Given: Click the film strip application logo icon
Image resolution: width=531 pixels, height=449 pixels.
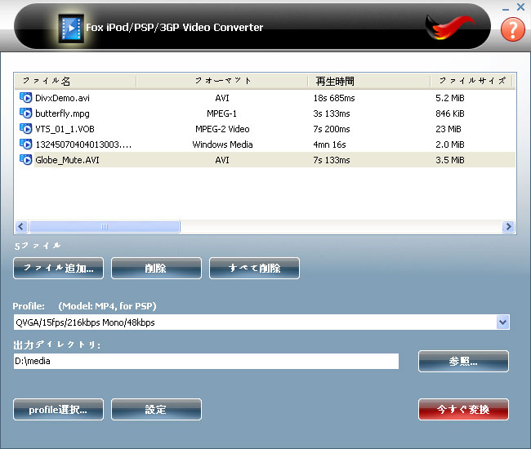Looking at the screenshot, I should pyautogui.click(x=71, y=29).
